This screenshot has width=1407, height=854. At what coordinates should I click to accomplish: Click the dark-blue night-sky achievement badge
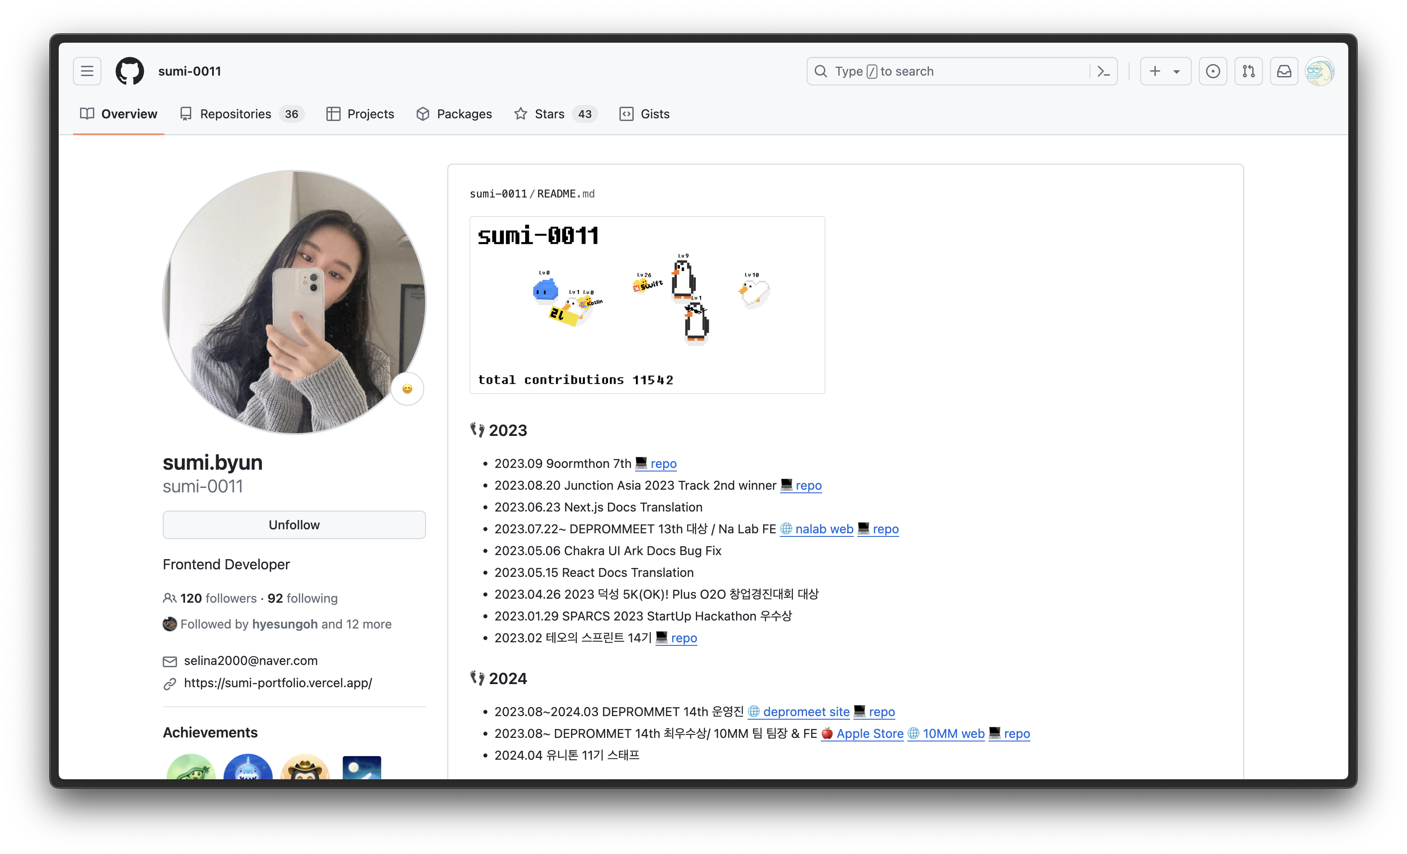pyautogui.click(x=362, y=768)
